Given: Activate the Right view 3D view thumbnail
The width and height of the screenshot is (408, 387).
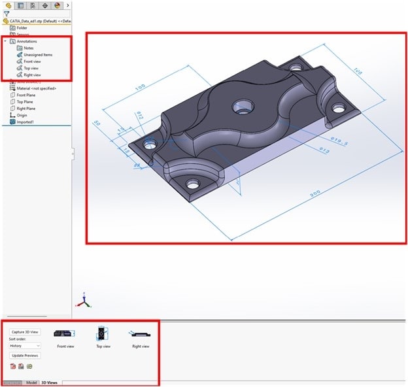Looking at the screenshot, I should coord(140,334).
